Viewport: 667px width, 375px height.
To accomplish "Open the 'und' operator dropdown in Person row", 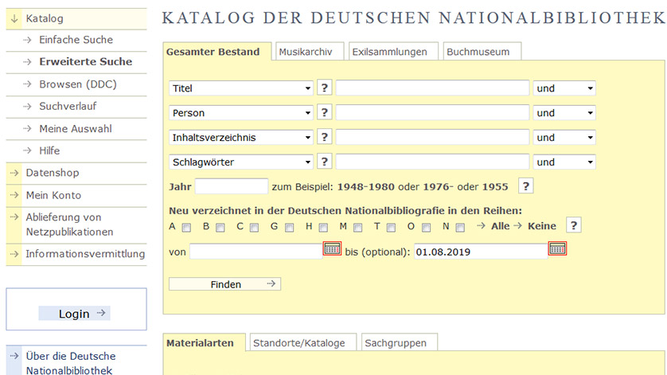I will [564, 113].
